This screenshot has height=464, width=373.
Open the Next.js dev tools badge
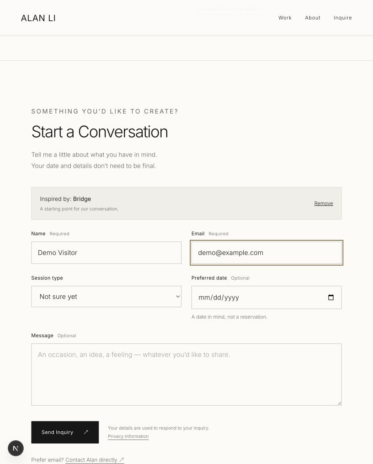pyautogui.click(x=16, y=448)
